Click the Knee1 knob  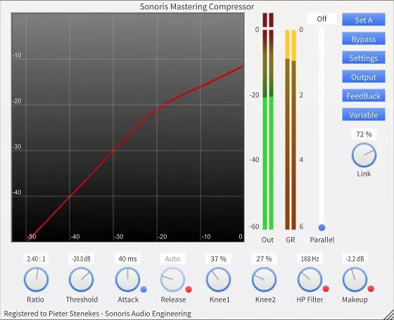(218, 279)
